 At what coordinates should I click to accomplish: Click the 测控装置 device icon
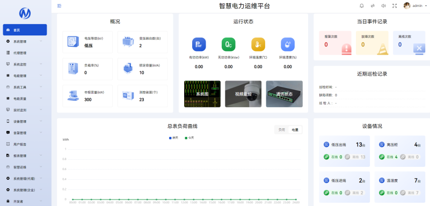click(x=128, y=95)
